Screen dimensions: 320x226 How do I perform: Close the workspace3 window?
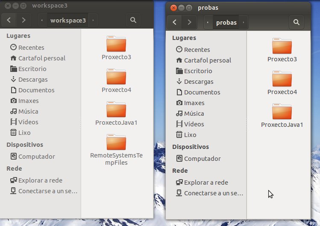click(x=8, y=6)
